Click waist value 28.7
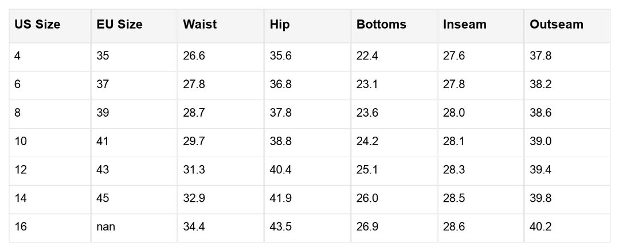This screenshot has width=619, height=251. [x=194, y=113]
